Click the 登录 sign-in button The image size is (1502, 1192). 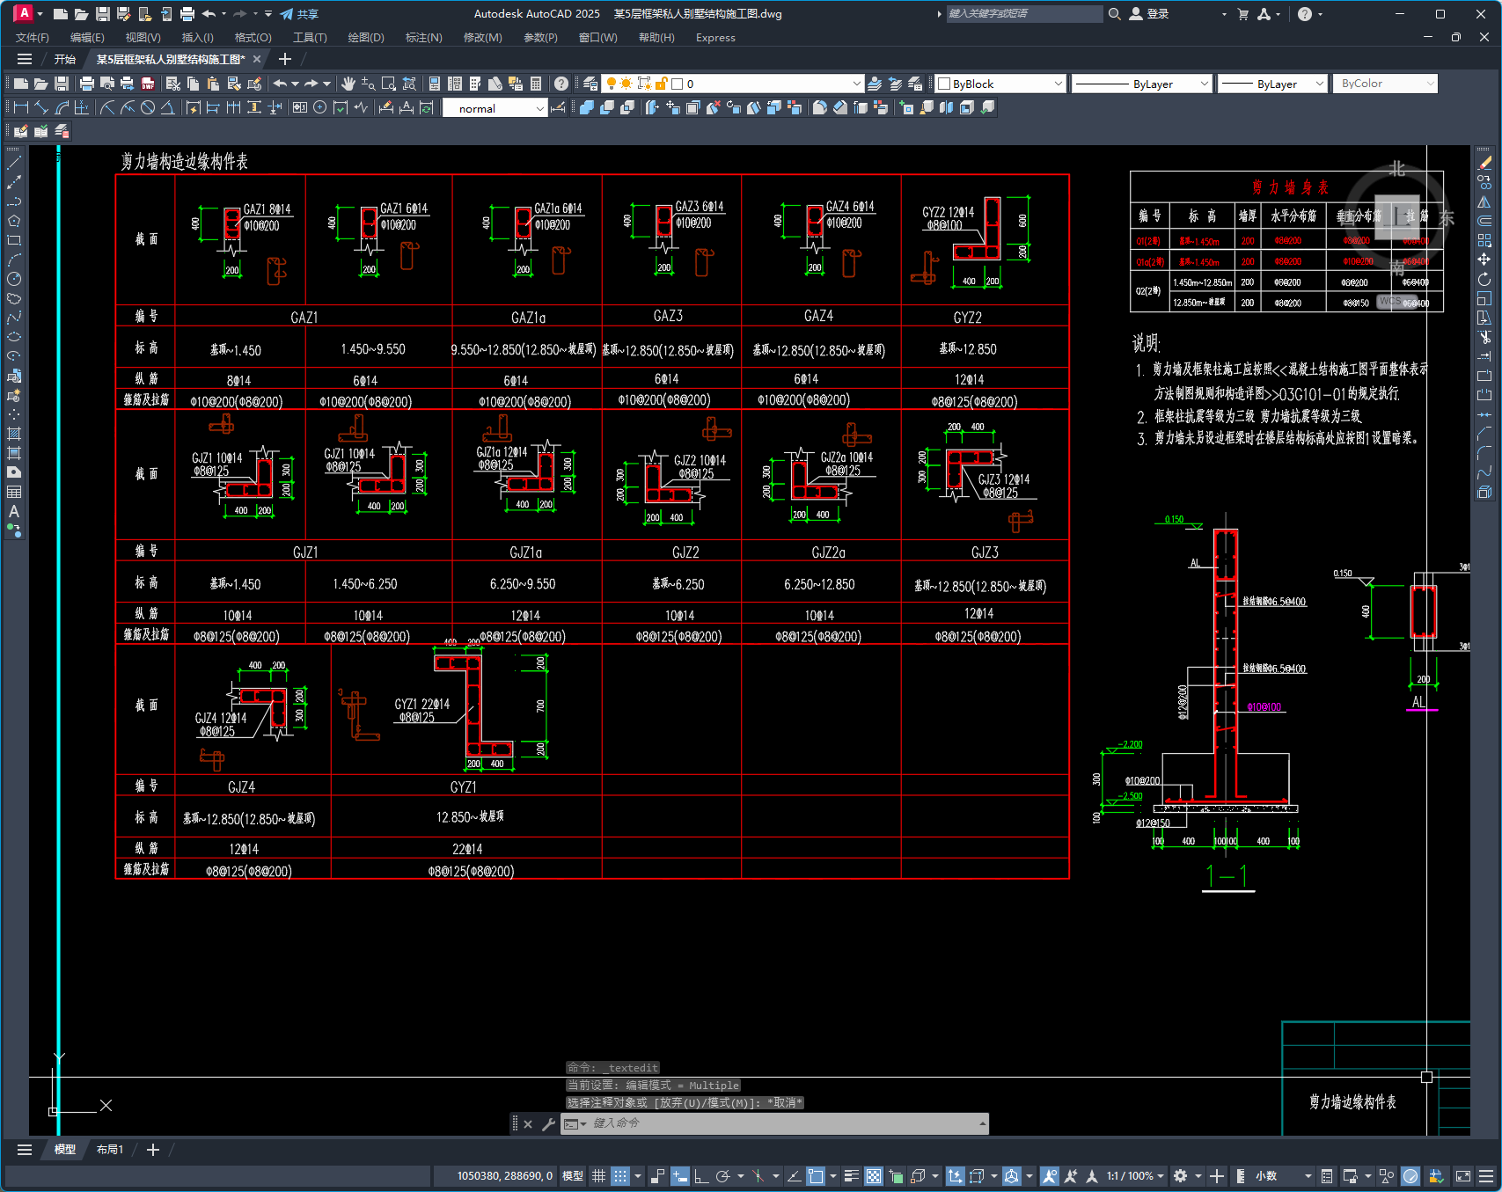[1149, 14]
